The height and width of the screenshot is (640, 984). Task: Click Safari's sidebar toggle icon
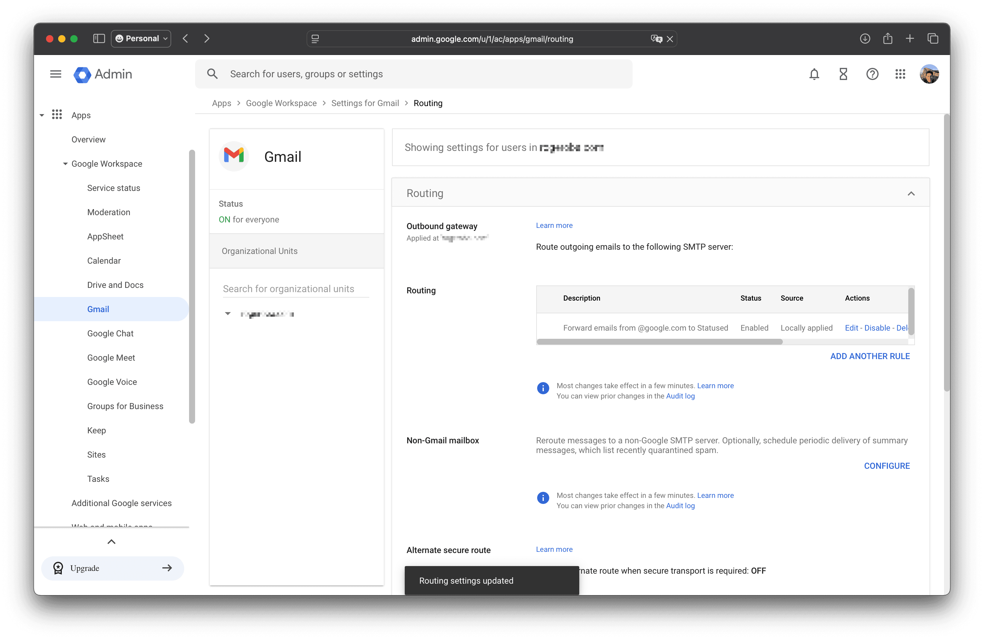[x=99, y=38]
